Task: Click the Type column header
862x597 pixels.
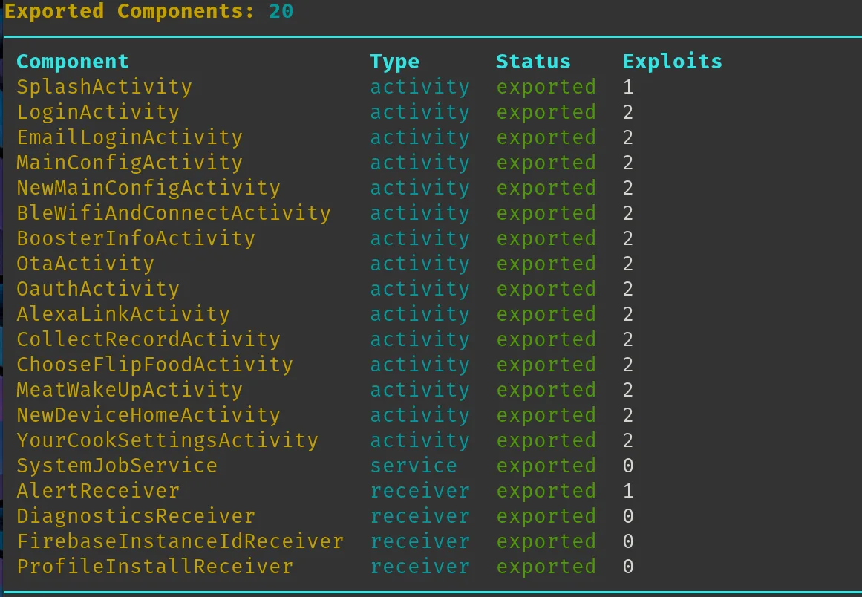Action: (x=394, y=62)
